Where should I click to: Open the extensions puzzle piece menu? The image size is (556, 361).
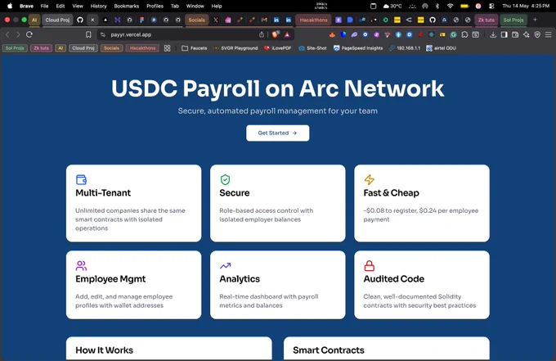click(464, 34)
